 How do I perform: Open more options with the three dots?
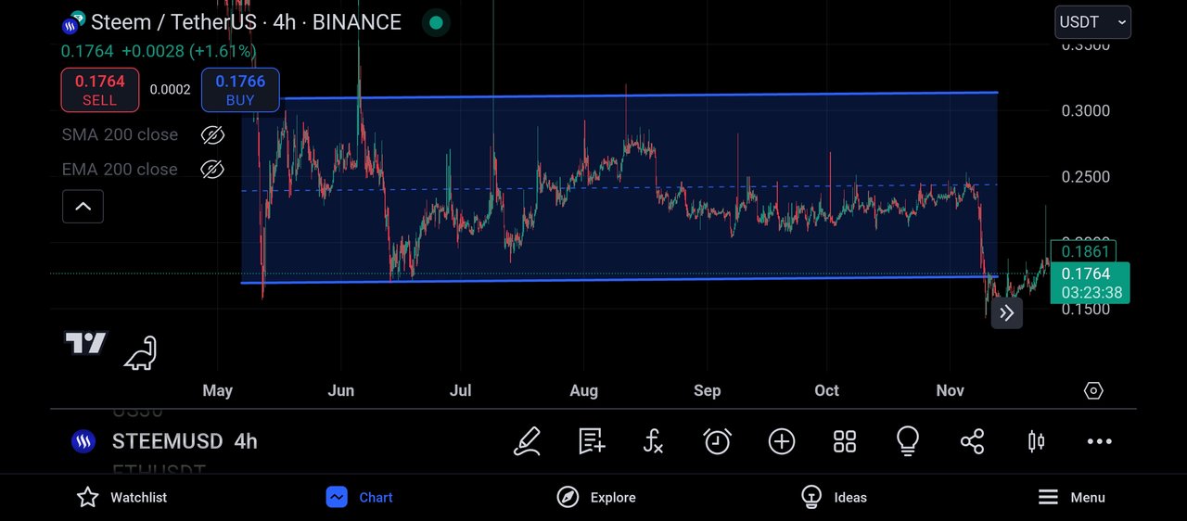pos(1099,441)
